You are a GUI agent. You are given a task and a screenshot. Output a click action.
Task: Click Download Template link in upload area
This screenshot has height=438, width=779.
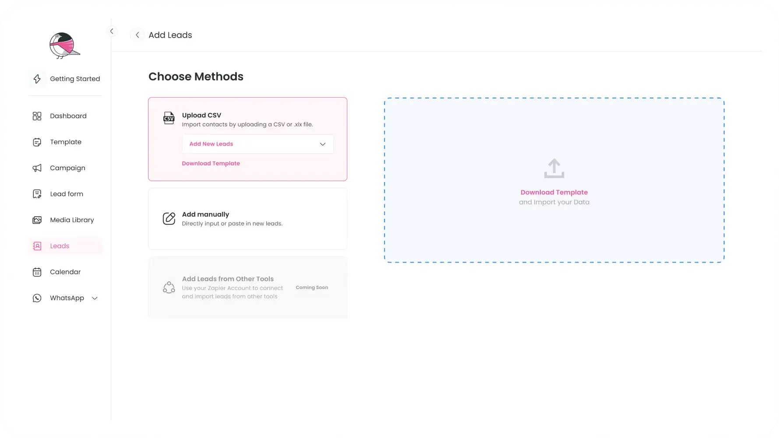tap(554, 193)
